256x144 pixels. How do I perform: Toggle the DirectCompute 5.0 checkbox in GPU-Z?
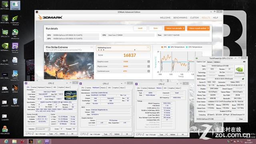[x=231, y=115]
